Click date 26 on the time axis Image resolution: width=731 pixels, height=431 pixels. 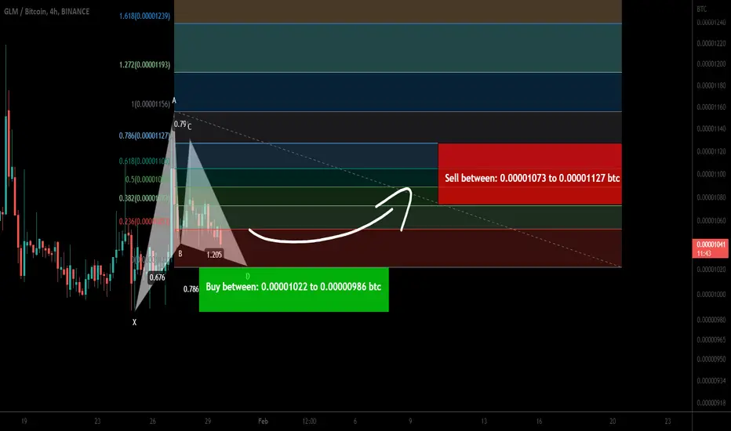(152, 421)
